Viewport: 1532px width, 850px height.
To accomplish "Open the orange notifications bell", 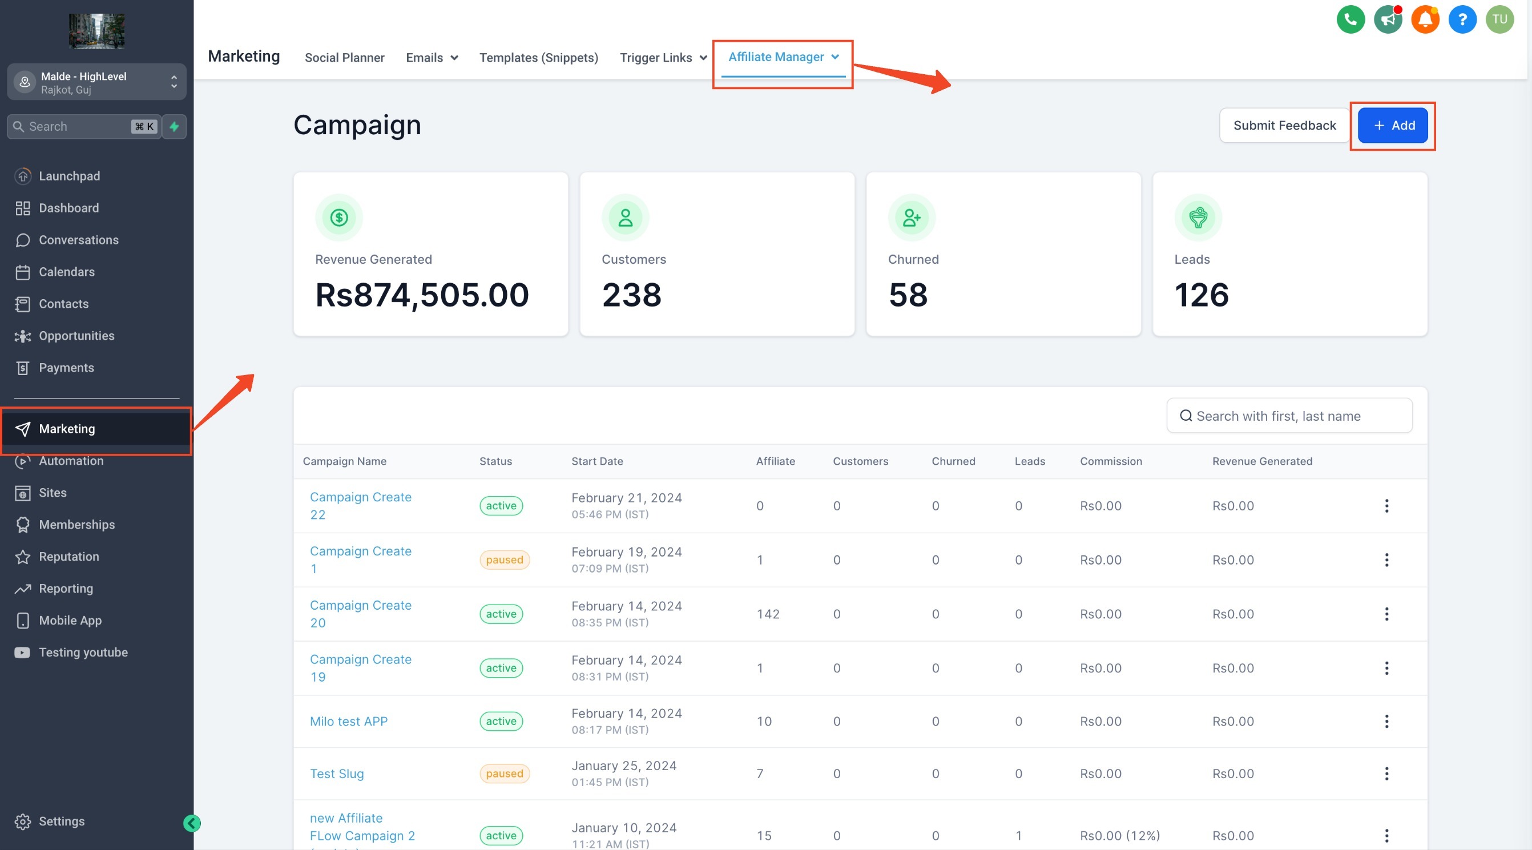I will click(1425, 19).
